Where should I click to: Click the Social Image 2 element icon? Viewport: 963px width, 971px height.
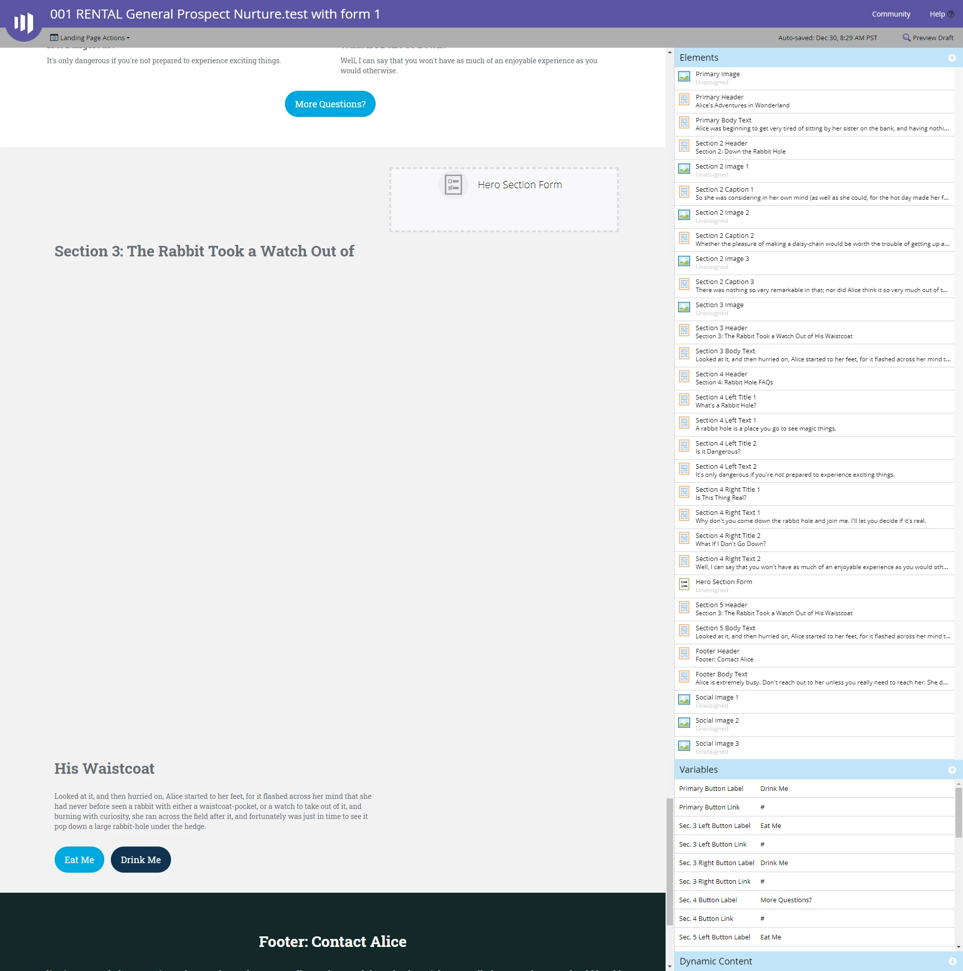point(684,723)
